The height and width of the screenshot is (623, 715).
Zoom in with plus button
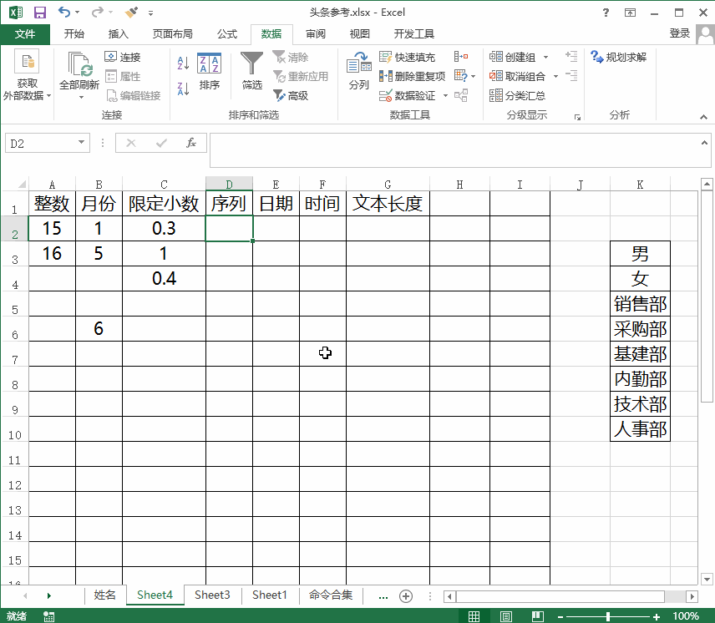click(x=657, y=616)
